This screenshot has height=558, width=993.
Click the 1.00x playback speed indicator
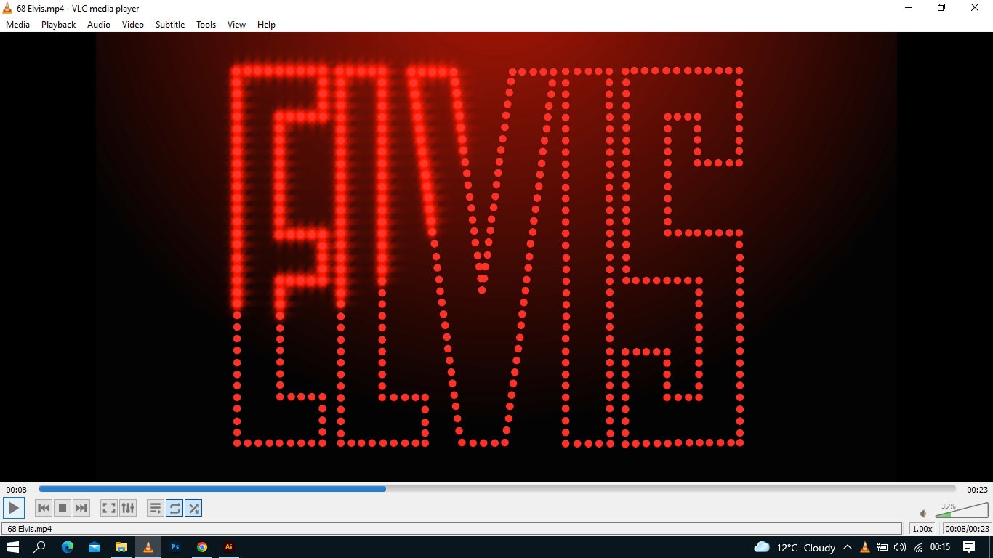pyautogui.click(x=922, y=529)
